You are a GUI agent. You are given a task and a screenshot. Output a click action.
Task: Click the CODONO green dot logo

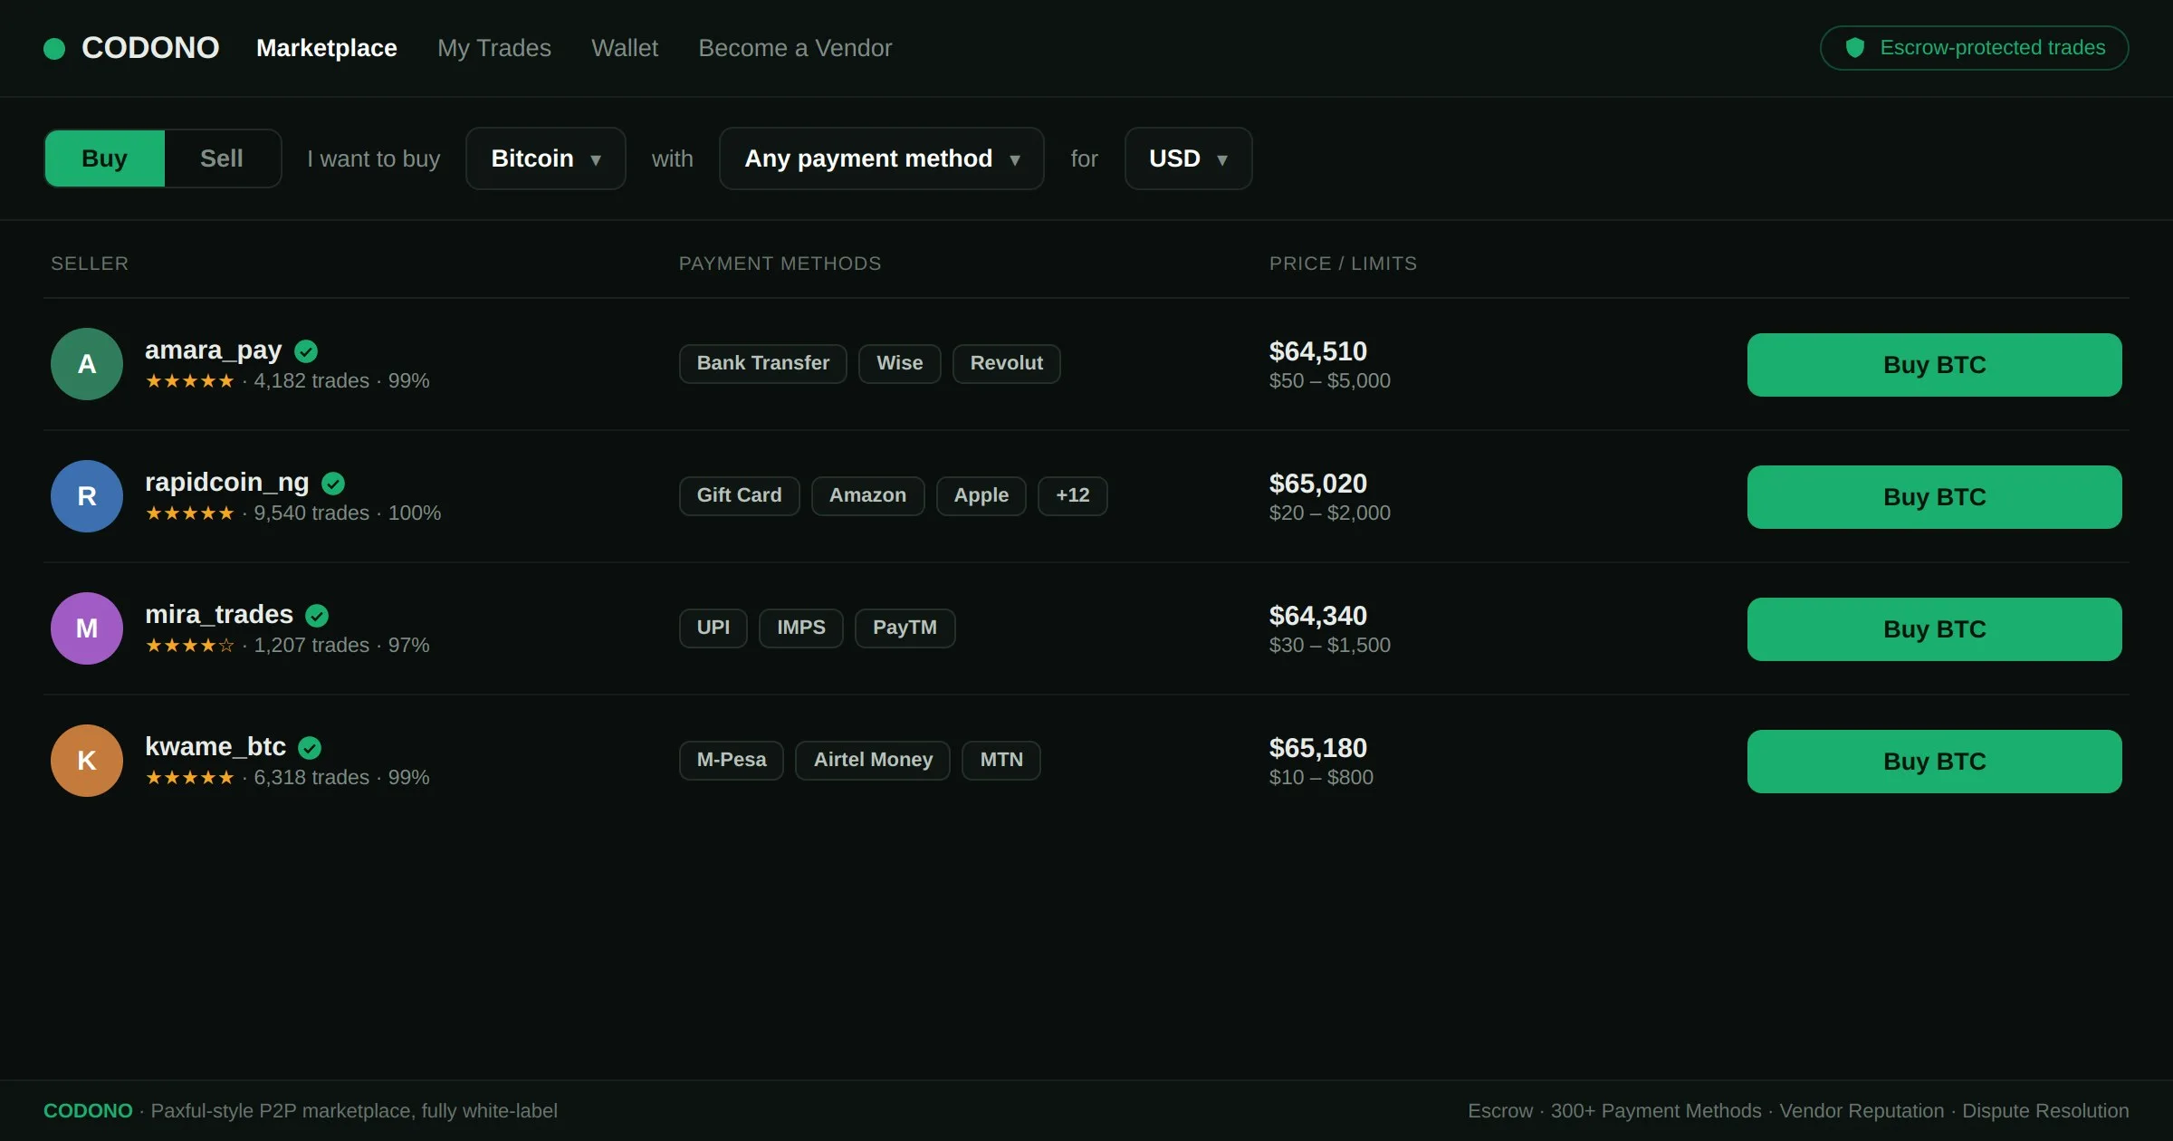pyautogui.click(x=54, y=48)
